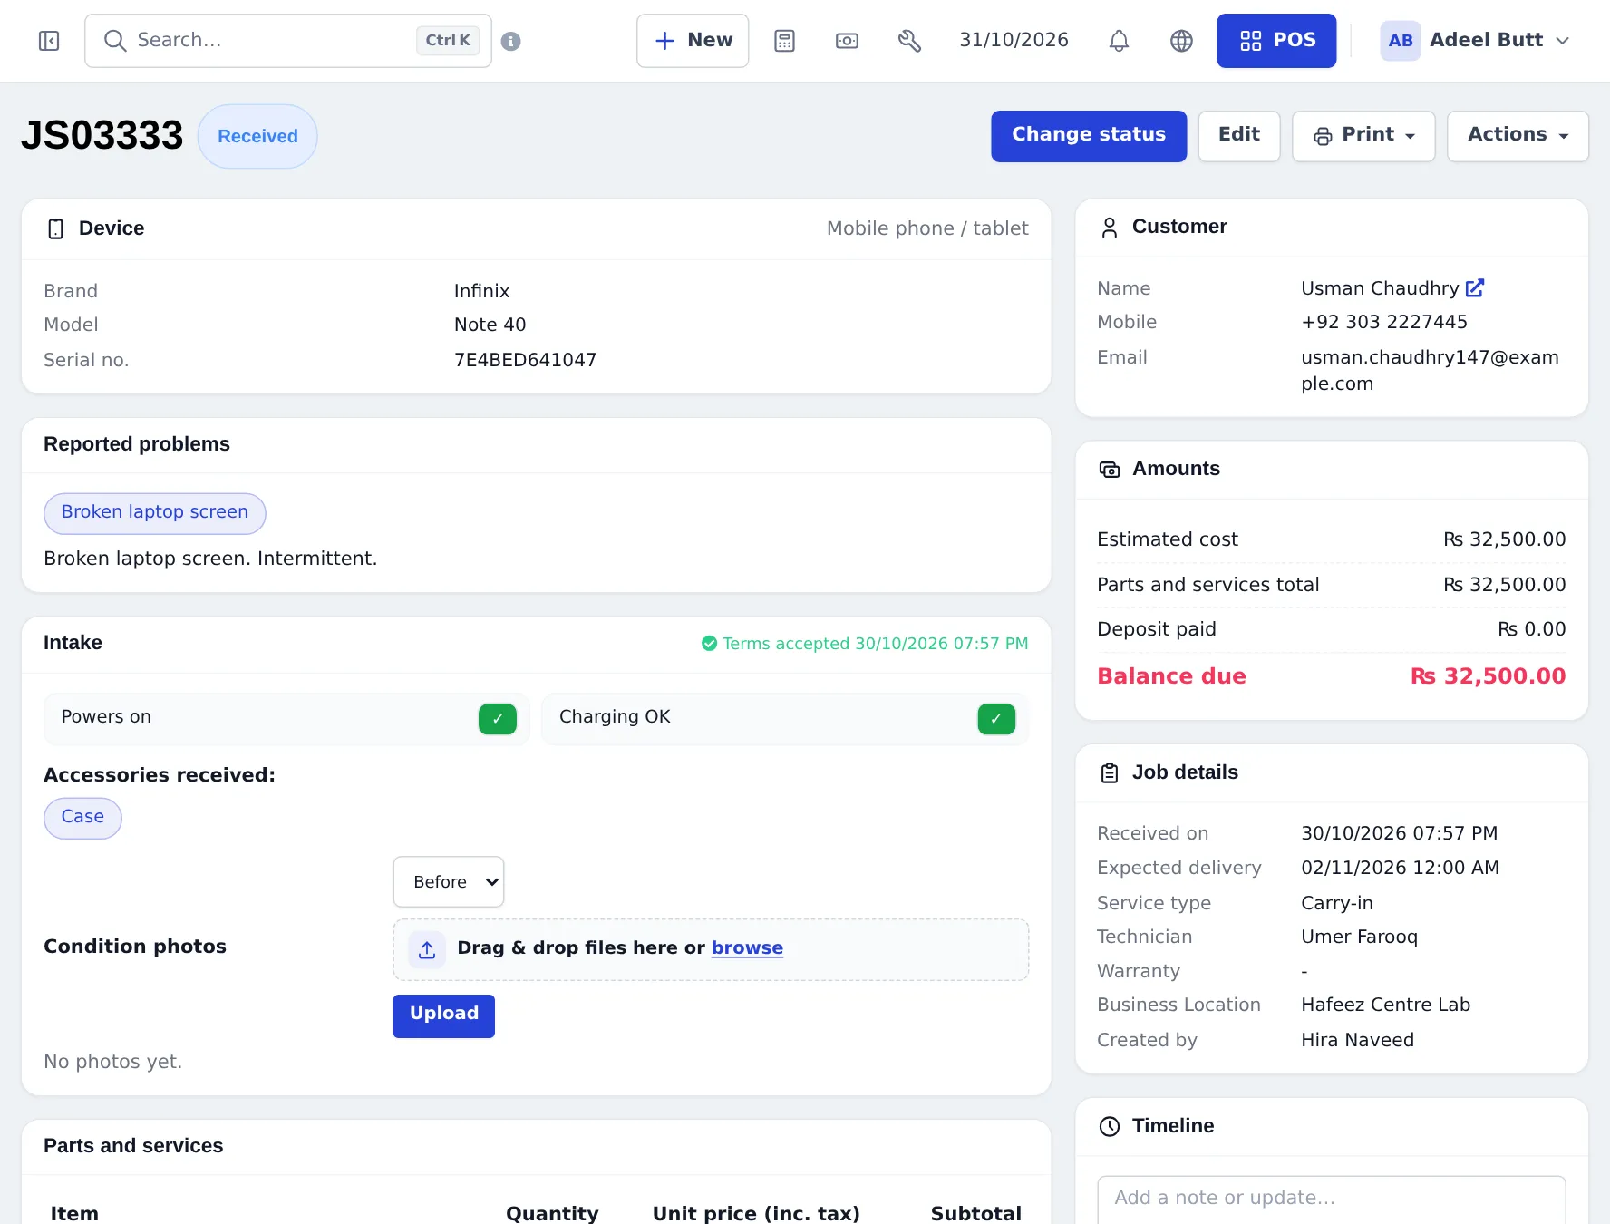Open the info icon beside search
The height and width of the screenshot is (1224, 1610).
(x=511, y=41)
